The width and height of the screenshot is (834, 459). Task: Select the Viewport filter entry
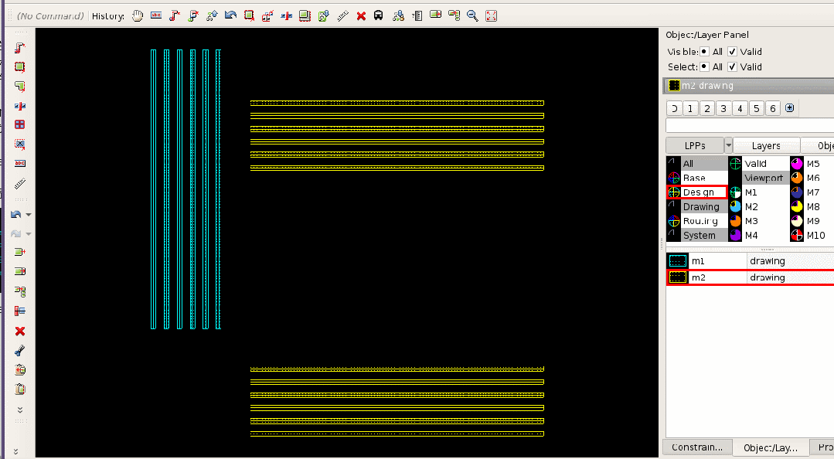(759, 178)
